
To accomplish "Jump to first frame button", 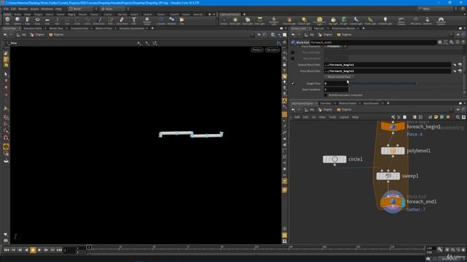I will [x=7, y=250].
